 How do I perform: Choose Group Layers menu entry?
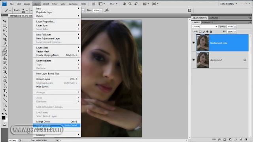tap(57, 79)
